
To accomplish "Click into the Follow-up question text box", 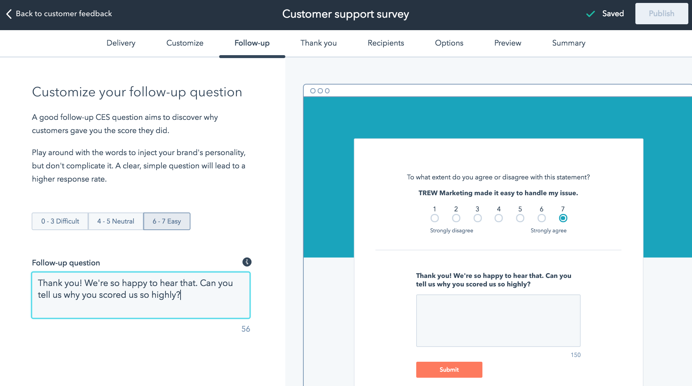I will point(141,295).
